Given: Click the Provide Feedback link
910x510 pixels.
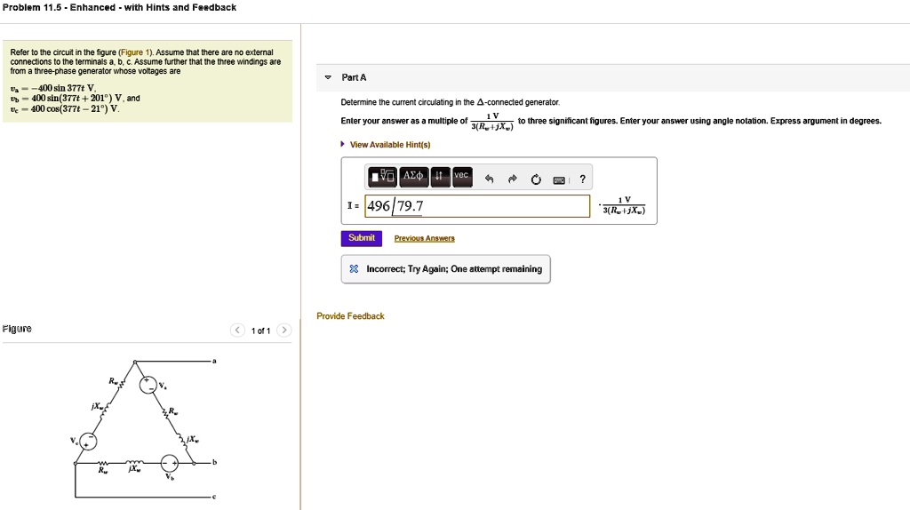Looking at the screenshot, I should click(350, 316).
